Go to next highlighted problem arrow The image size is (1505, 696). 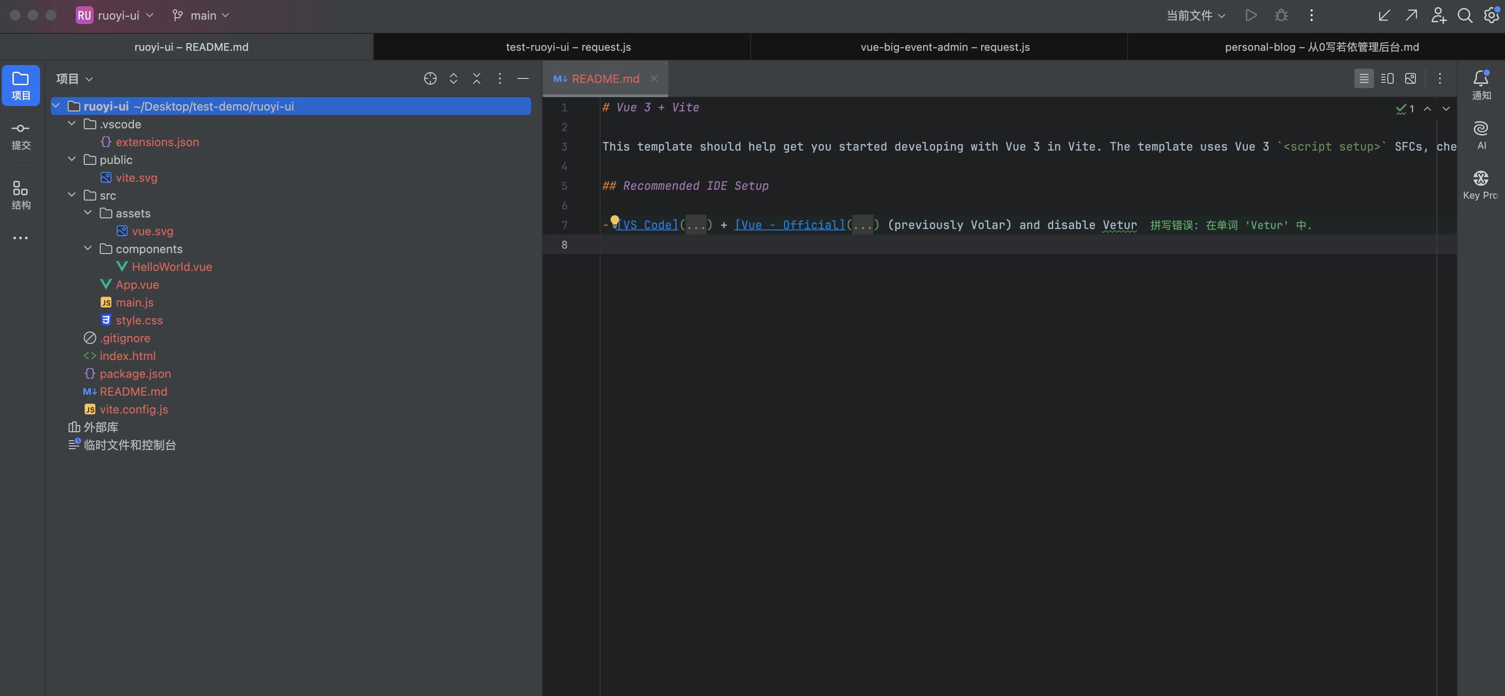tap(1446, 109)
